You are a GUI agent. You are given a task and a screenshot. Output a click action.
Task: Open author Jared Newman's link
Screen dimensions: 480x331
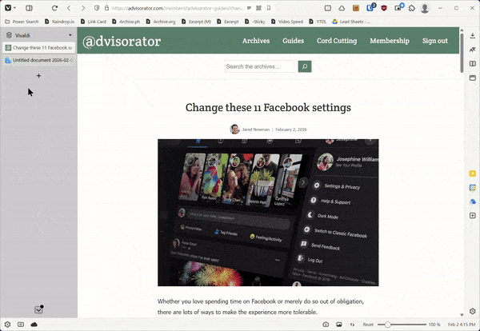click(x=256, y=130)
